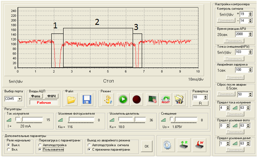
Task: Click the Рабочая status field
Action: click(43, 103)
